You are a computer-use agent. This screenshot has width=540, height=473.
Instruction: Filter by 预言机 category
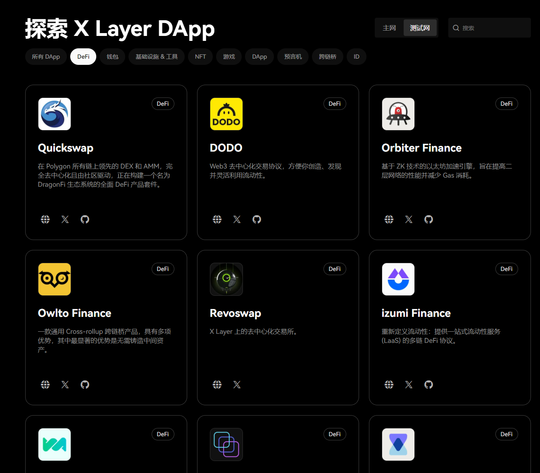293,57
